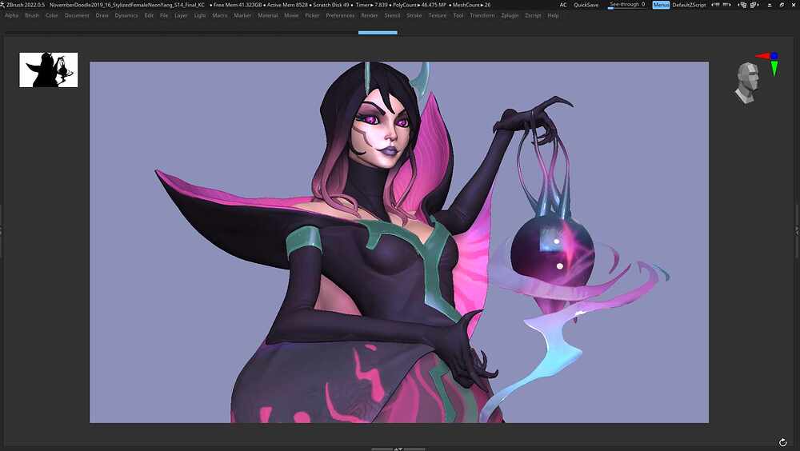Click the rotate arrow icon at bottom right
This screenshot has height=451, width=800.
coord(782,442)
